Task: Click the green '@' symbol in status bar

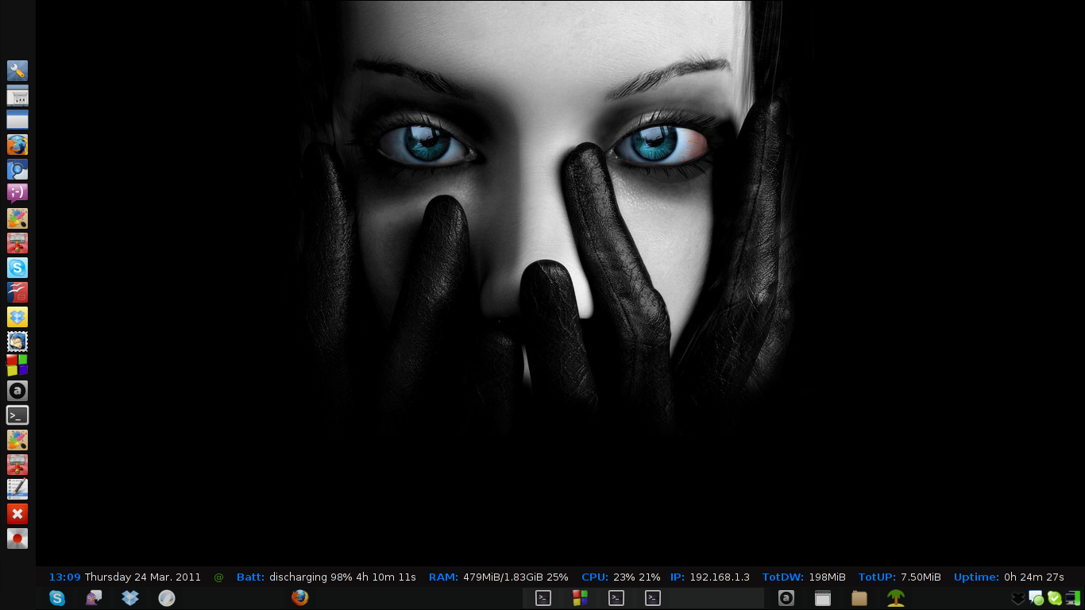Action: tap(219, 577)
